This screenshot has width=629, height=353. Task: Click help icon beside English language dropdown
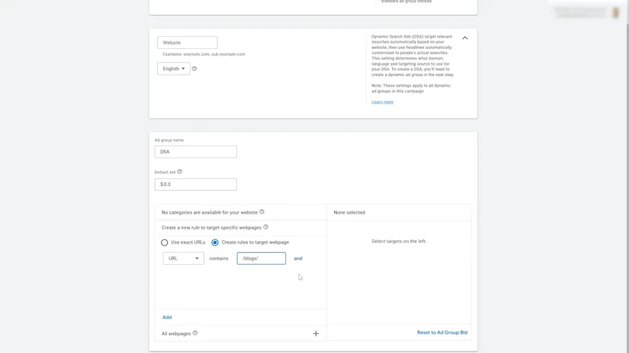(195, 69)
